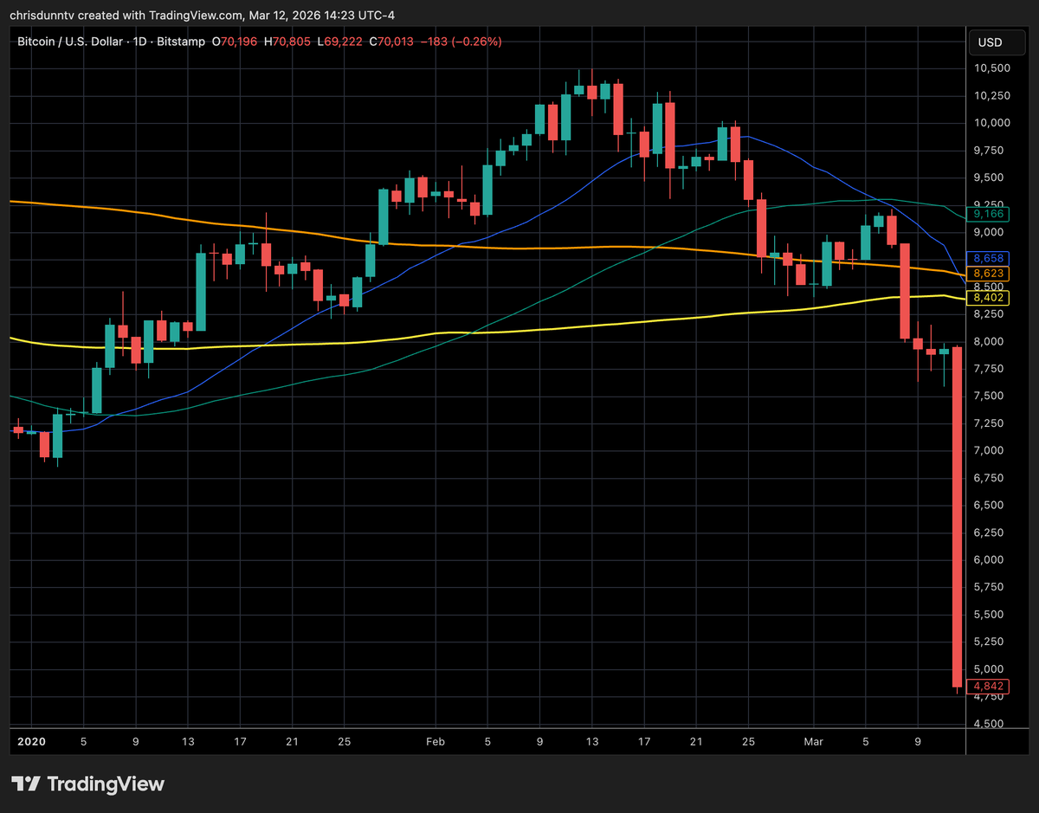Click the low value L69,222
The image size is (1039, 813).
click(339, 42)
